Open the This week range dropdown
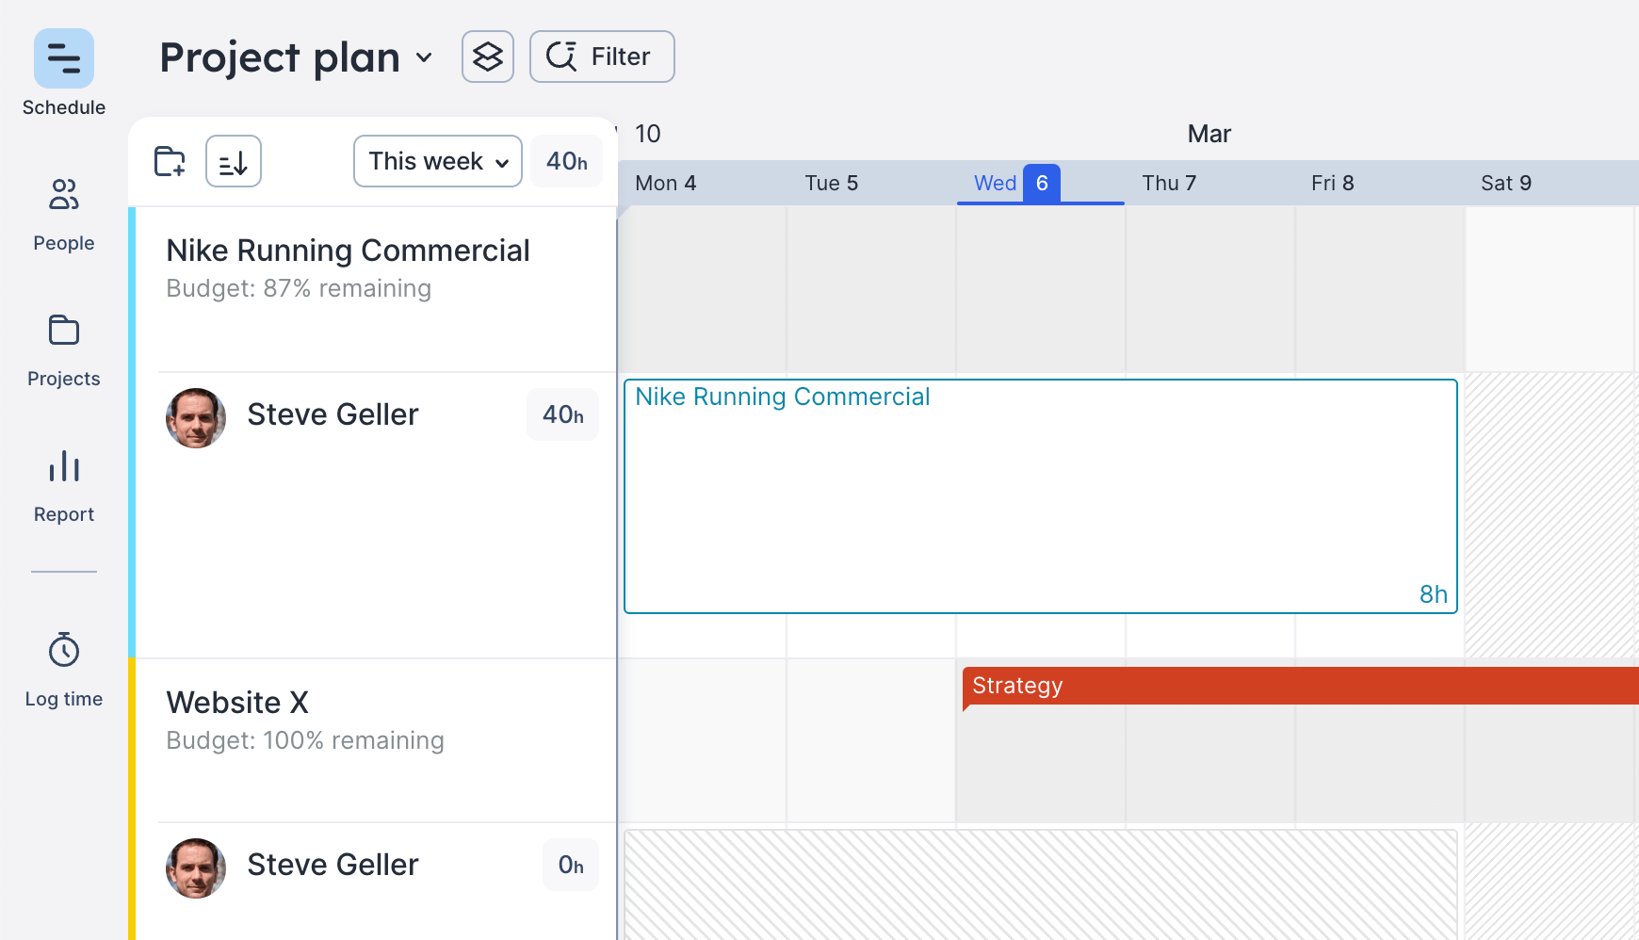 tap(438, 161)
